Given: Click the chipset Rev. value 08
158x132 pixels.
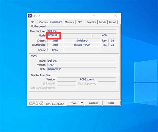Looking at the screenshot, I should pos(112,40).
